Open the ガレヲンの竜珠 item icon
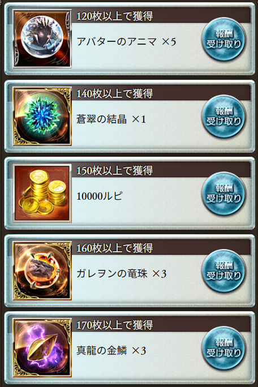Screen dimensions: 258x387 click(42, 270)
